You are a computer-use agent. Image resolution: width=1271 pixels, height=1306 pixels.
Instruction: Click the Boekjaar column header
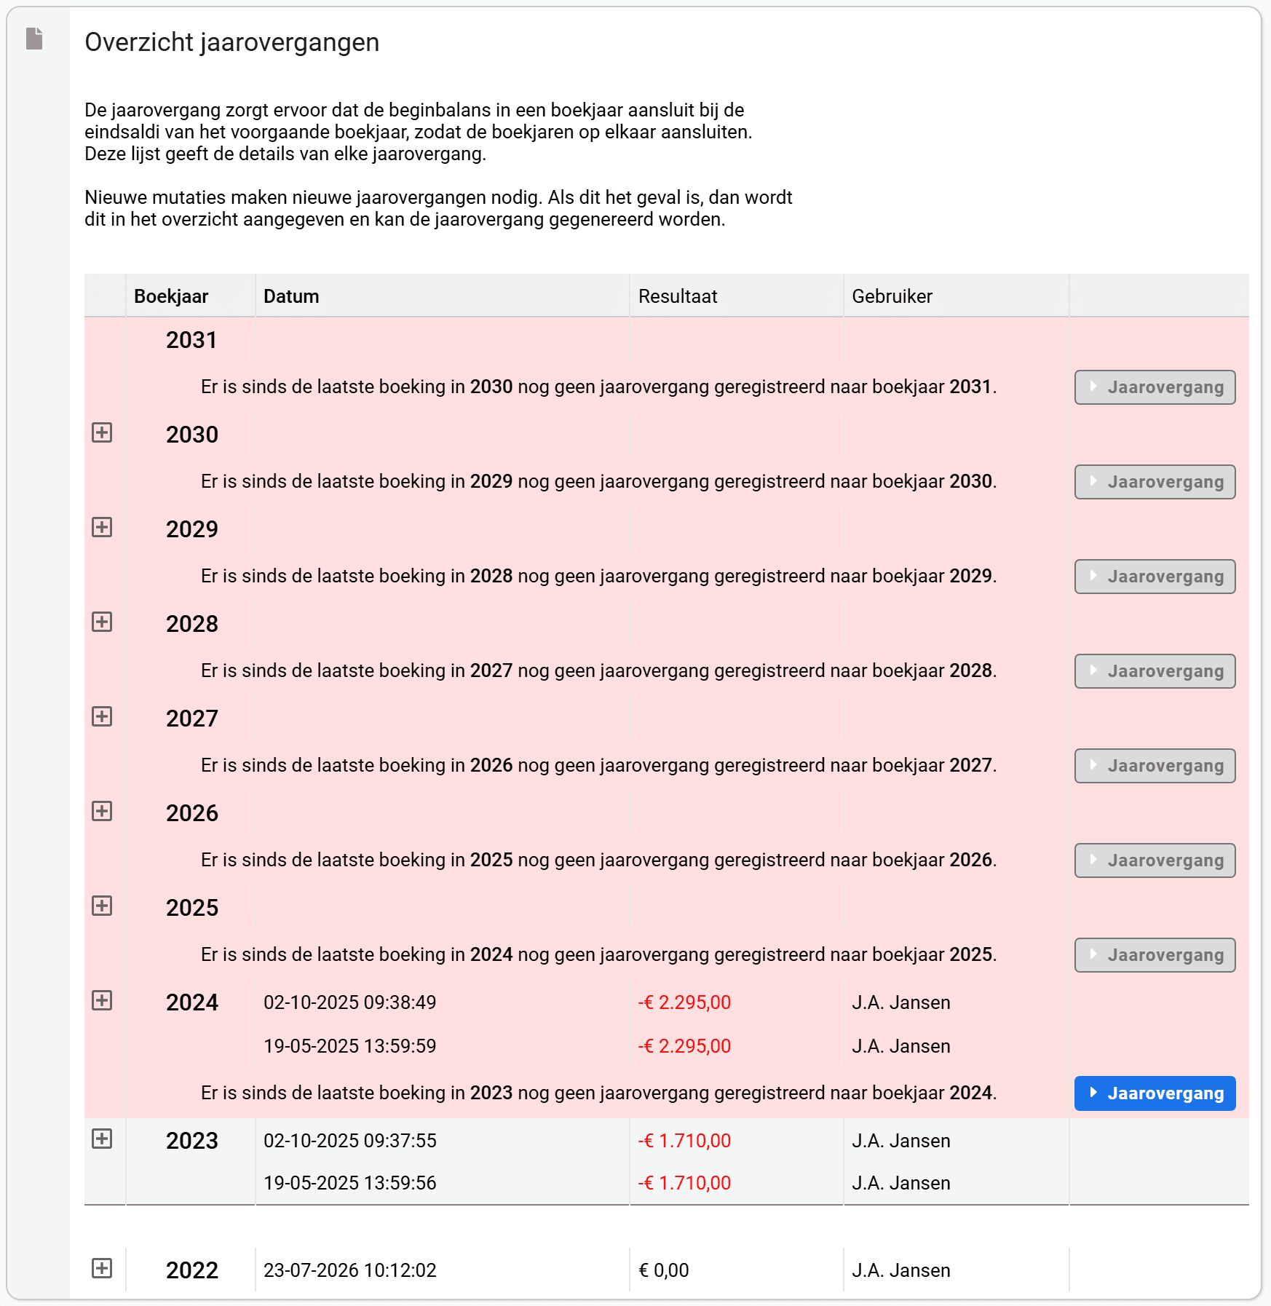[x=191, y=296]
